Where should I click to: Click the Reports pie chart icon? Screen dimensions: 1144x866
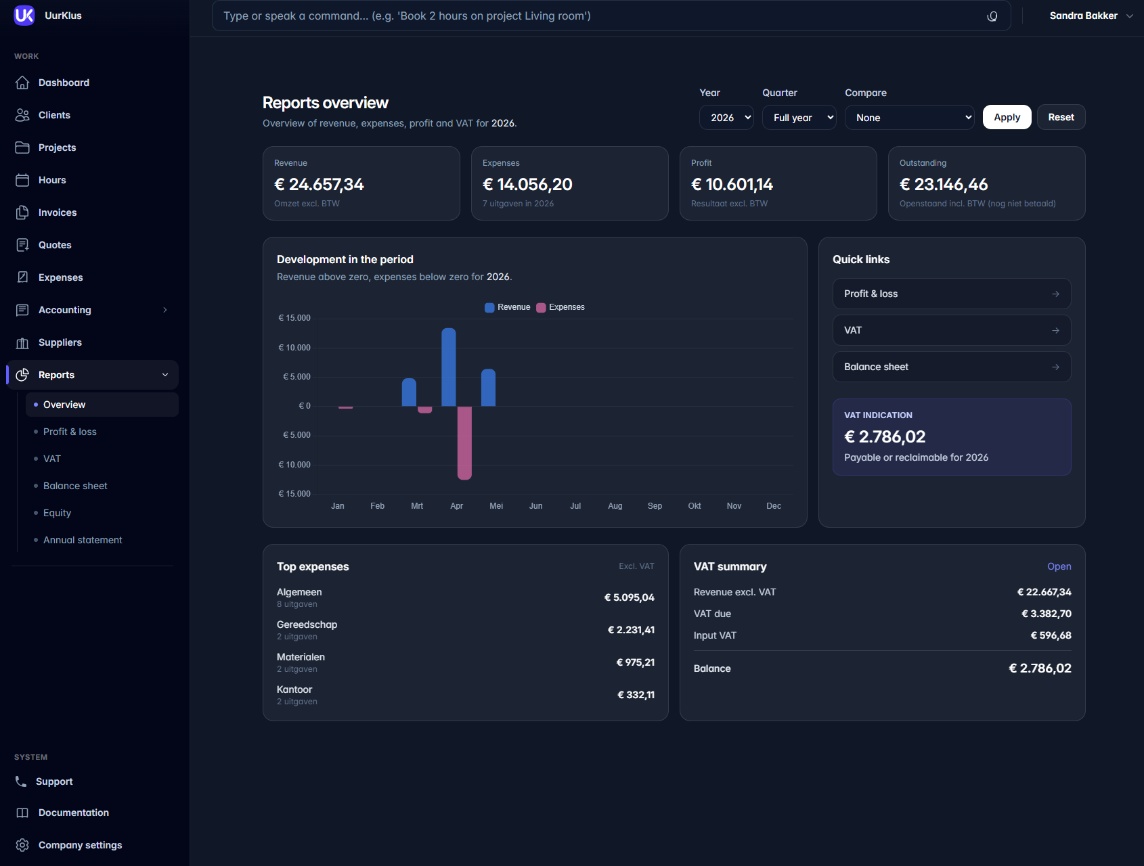click(22, 375)
